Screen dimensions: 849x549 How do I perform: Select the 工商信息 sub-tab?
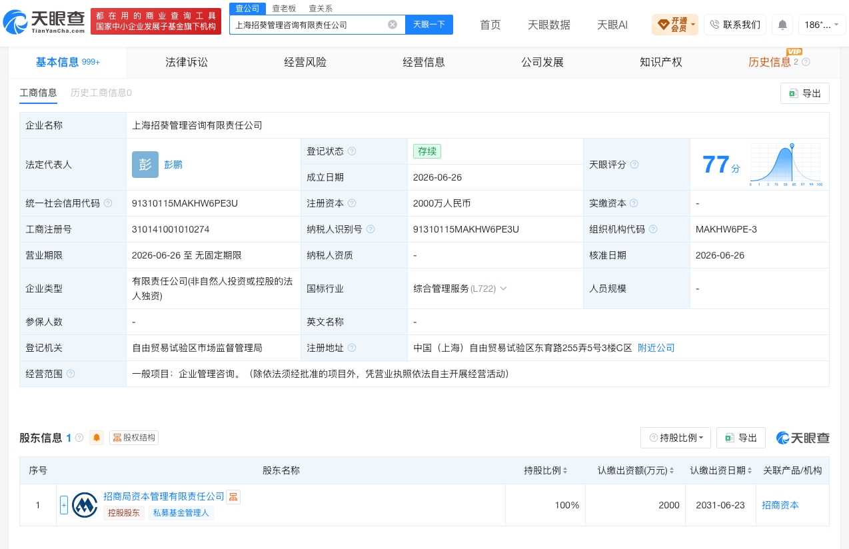point(38,93)
